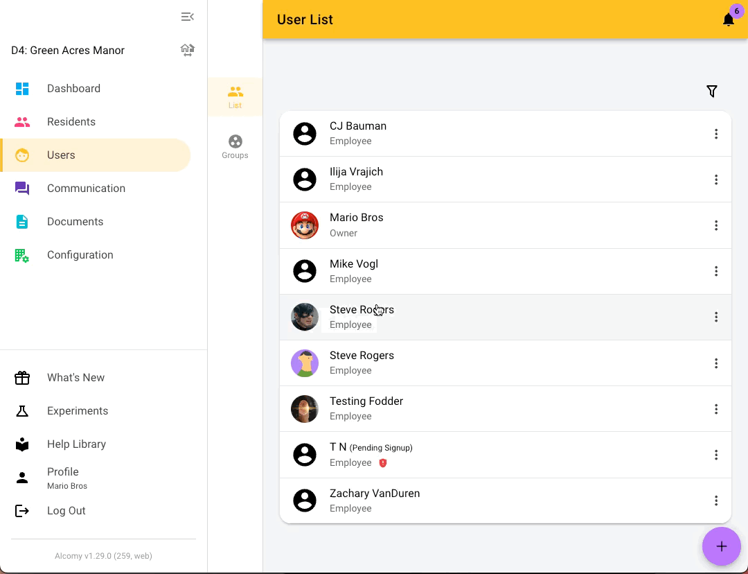This screenshot has height=574, width=748.
Task: Open Mike Vogl user name
Action: (x=354, y=264)
